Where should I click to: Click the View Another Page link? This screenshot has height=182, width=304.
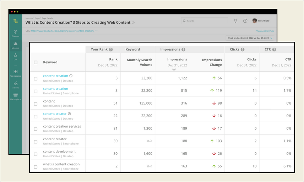[x=265, y=31]
